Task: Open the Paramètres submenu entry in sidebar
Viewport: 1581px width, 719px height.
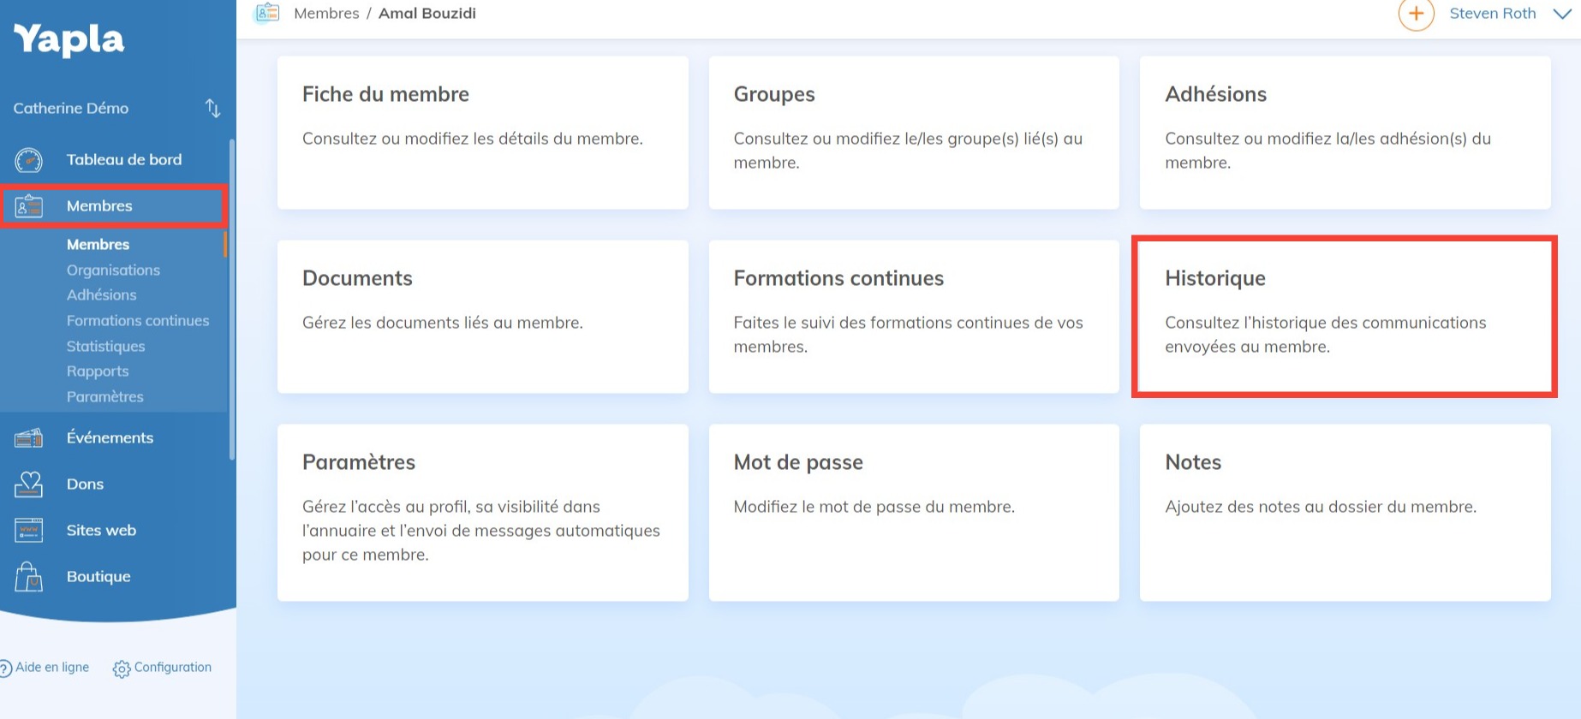Action: pos(104,397)
